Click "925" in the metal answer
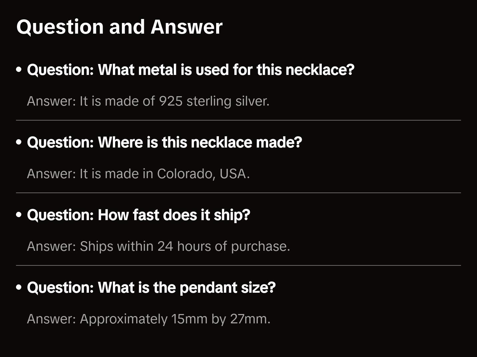Image resolution: width=477 pixels, height=357 pixels. pyautogui.click(x=171, y=101)
